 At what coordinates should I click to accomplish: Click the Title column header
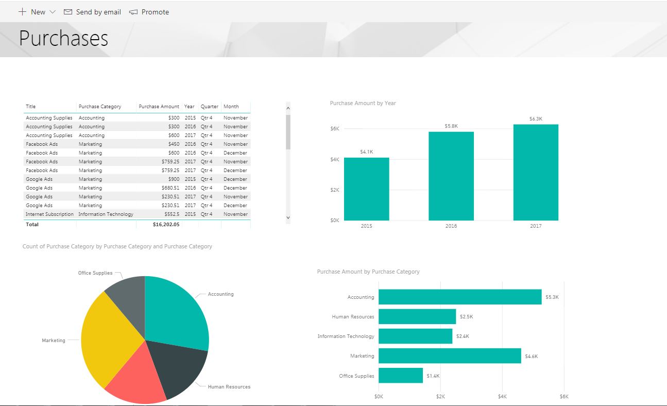(x=31, y=107)
